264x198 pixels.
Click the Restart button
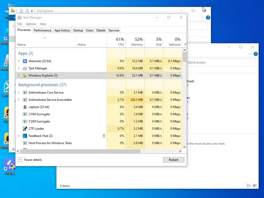174,160
